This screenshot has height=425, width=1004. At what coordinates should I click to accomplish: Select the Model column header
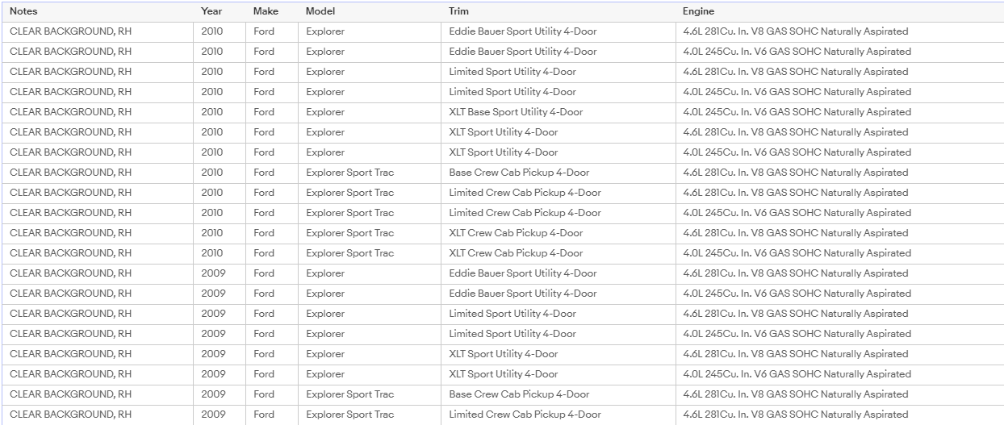(320, 11)
